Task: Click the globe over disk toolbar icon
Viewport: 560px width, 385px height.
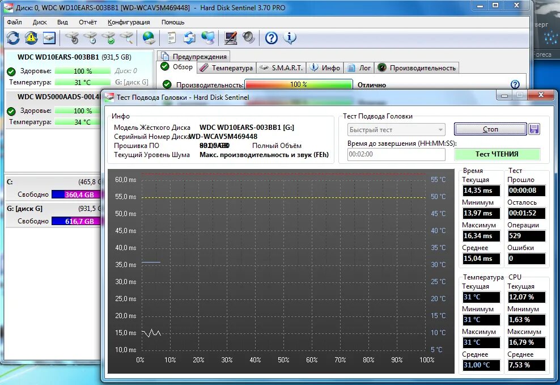Action: tap(149, 37)
